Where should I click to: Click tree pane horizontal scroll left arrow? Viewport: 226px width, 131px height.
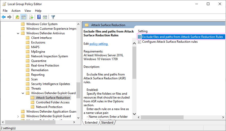click(x=3, y=122)
